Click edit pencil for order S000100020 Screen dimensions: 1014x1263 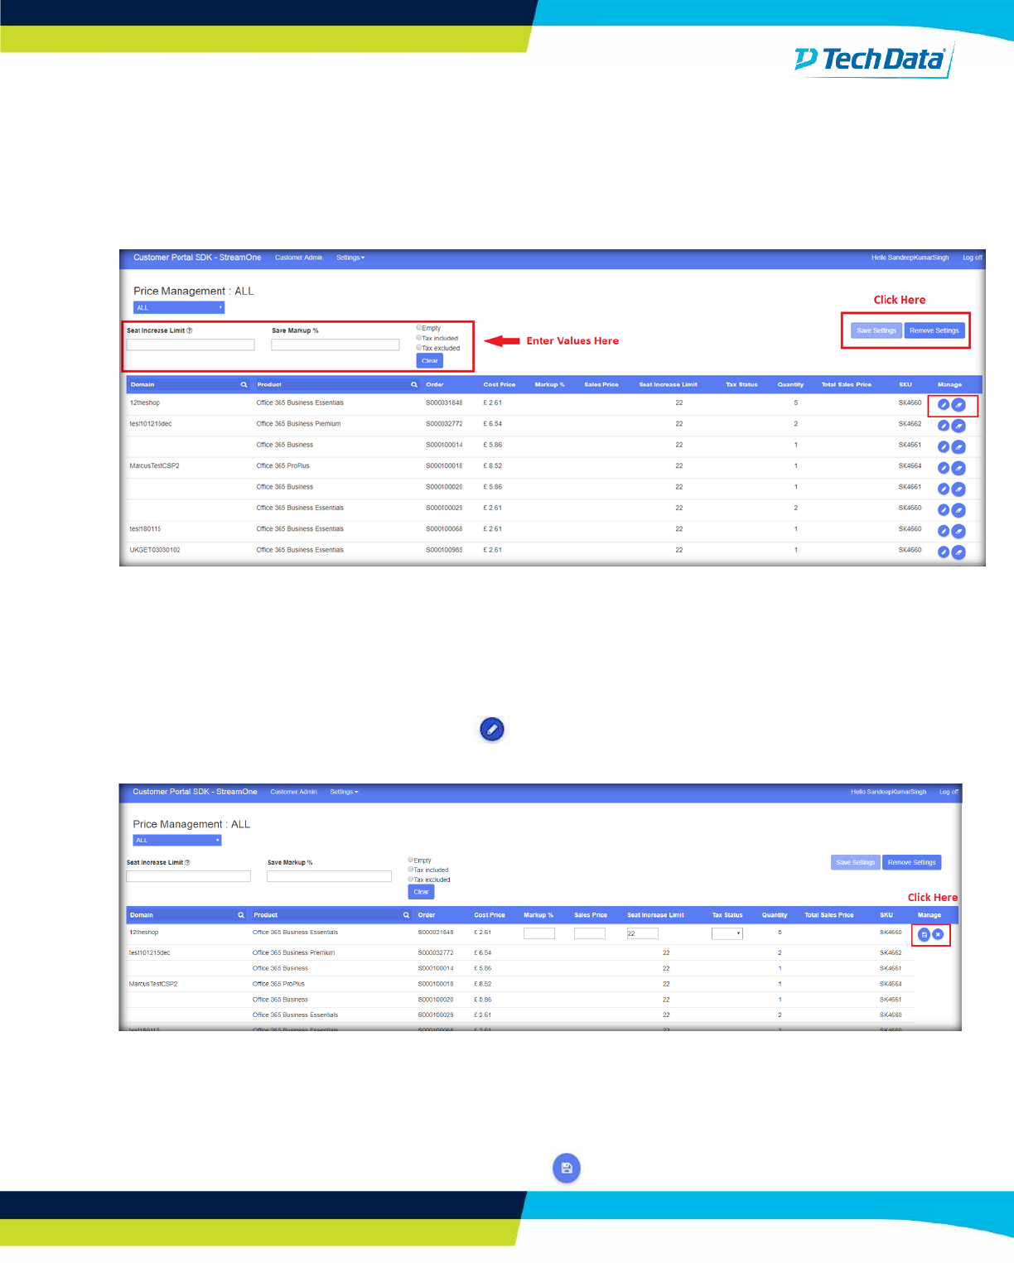tap(943, 489)
